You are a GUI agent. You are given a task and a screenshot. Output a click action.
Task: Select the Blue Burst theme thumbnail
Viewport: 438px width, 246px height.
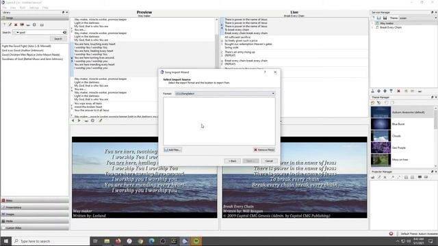pyautogui.click(x=381, y=124)
